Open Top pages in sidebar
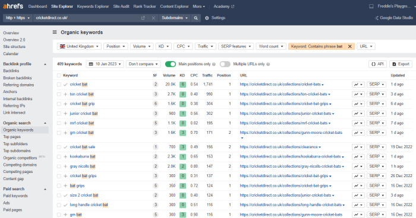 point(12,137)
